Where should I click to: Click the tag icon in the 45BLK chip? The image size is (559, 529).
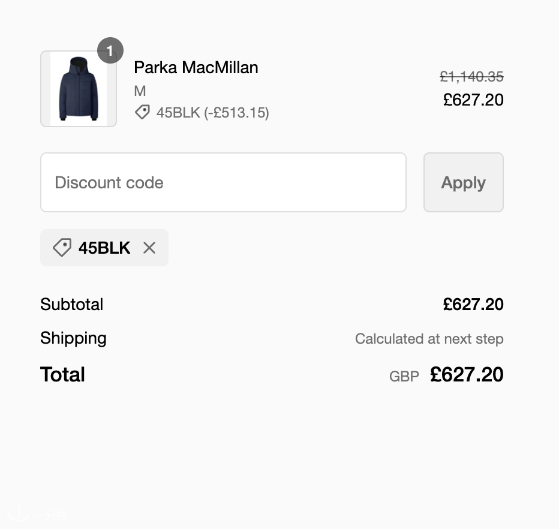[x=62, y=248]
